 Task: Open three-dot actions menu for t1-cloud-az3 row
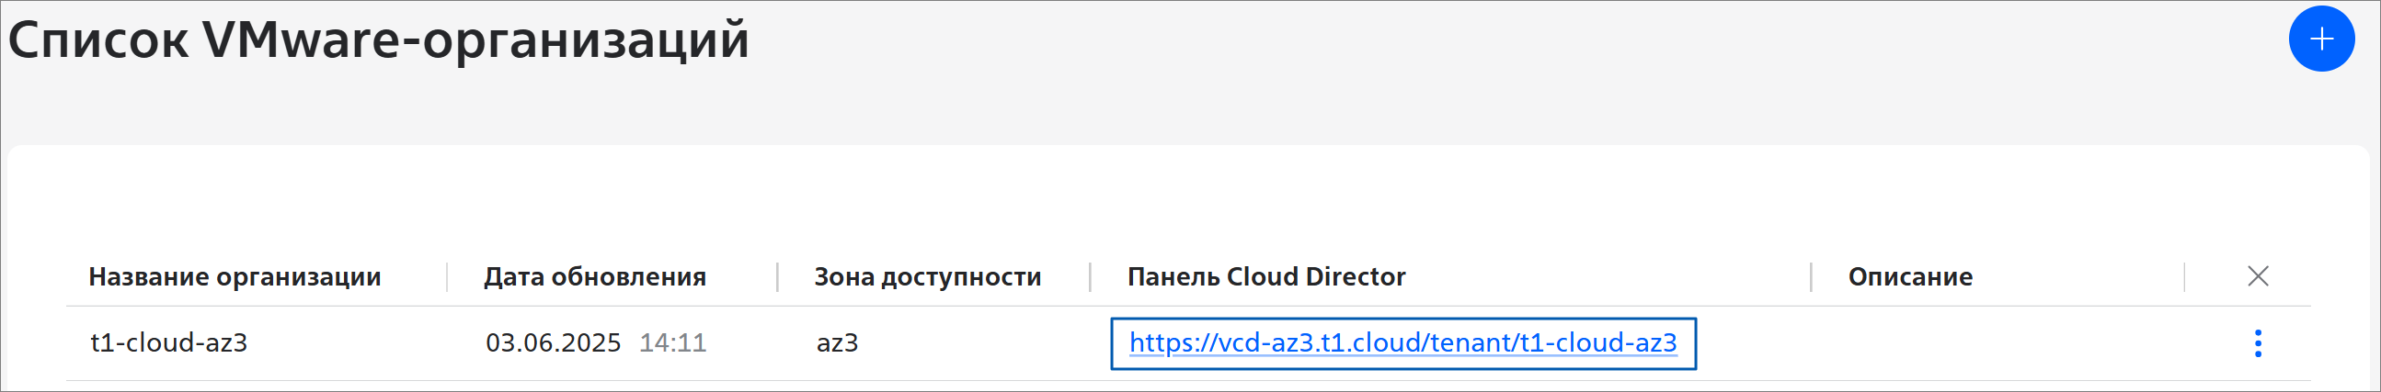click(2258, 343)
